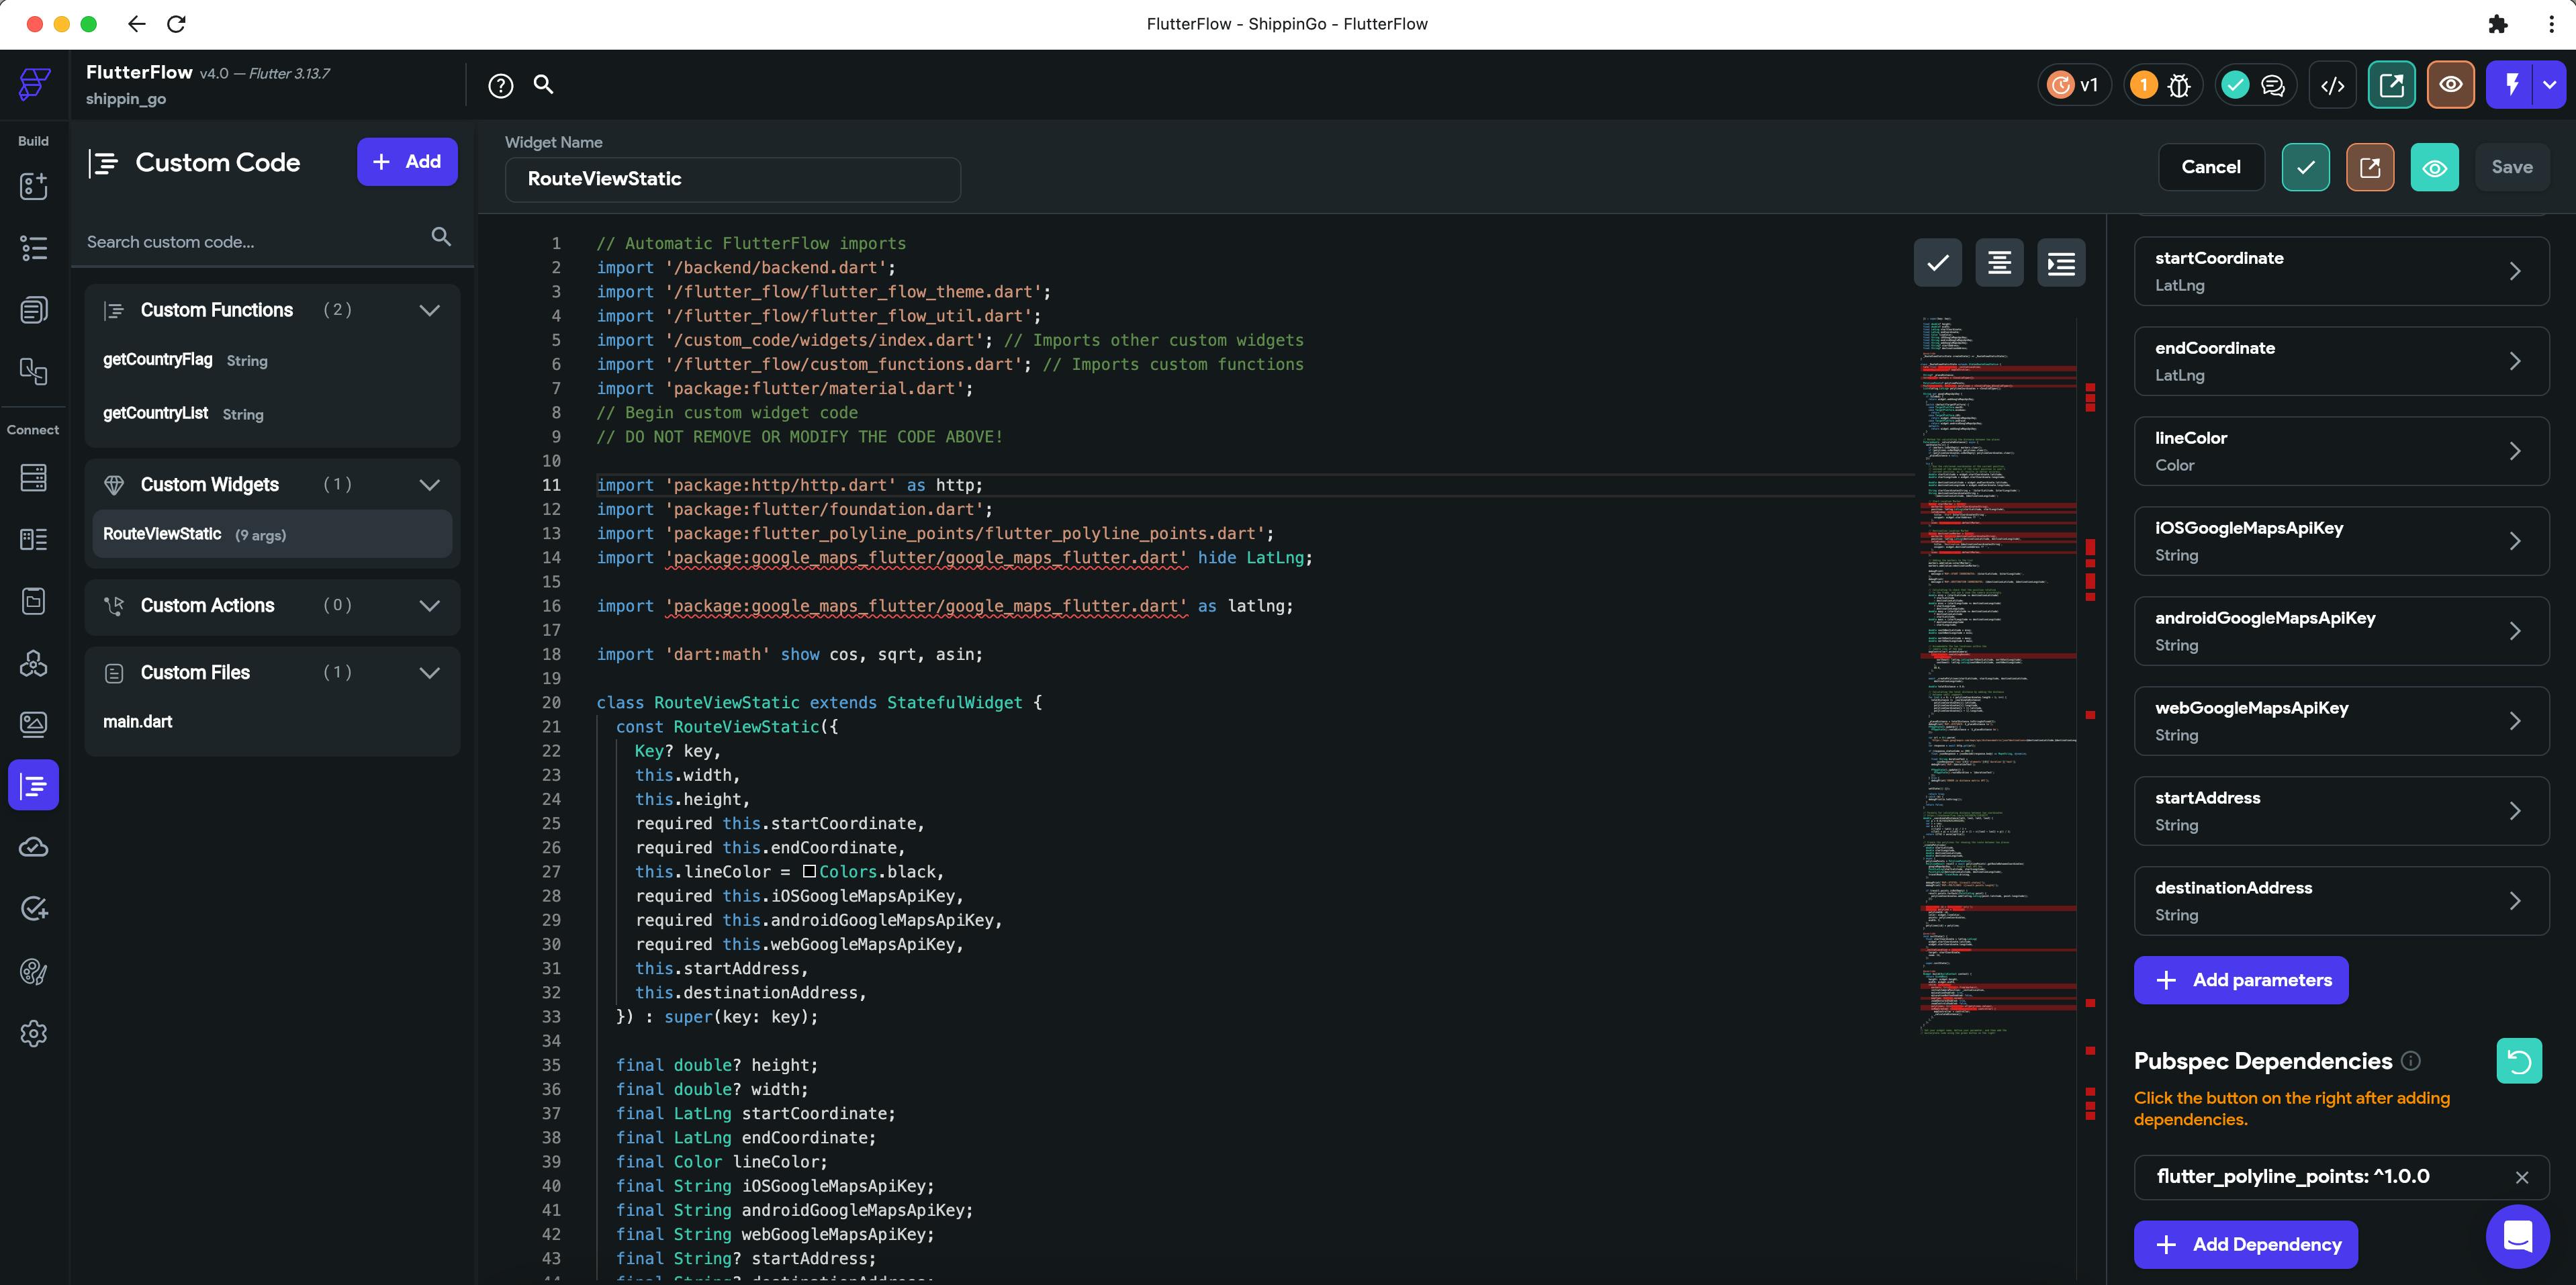The height and width of the screenshot is (1285, 2576).
Task: Click the Add parameters button
Action: [2240, 980]
